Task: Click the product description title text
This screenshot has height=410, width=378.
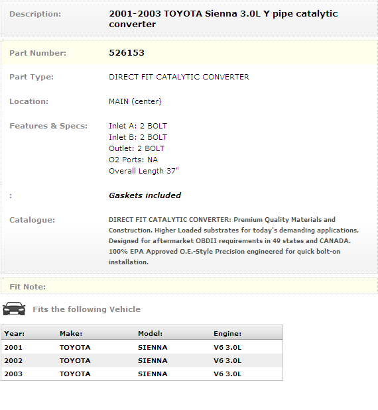Action: click(x=223, y=19)
